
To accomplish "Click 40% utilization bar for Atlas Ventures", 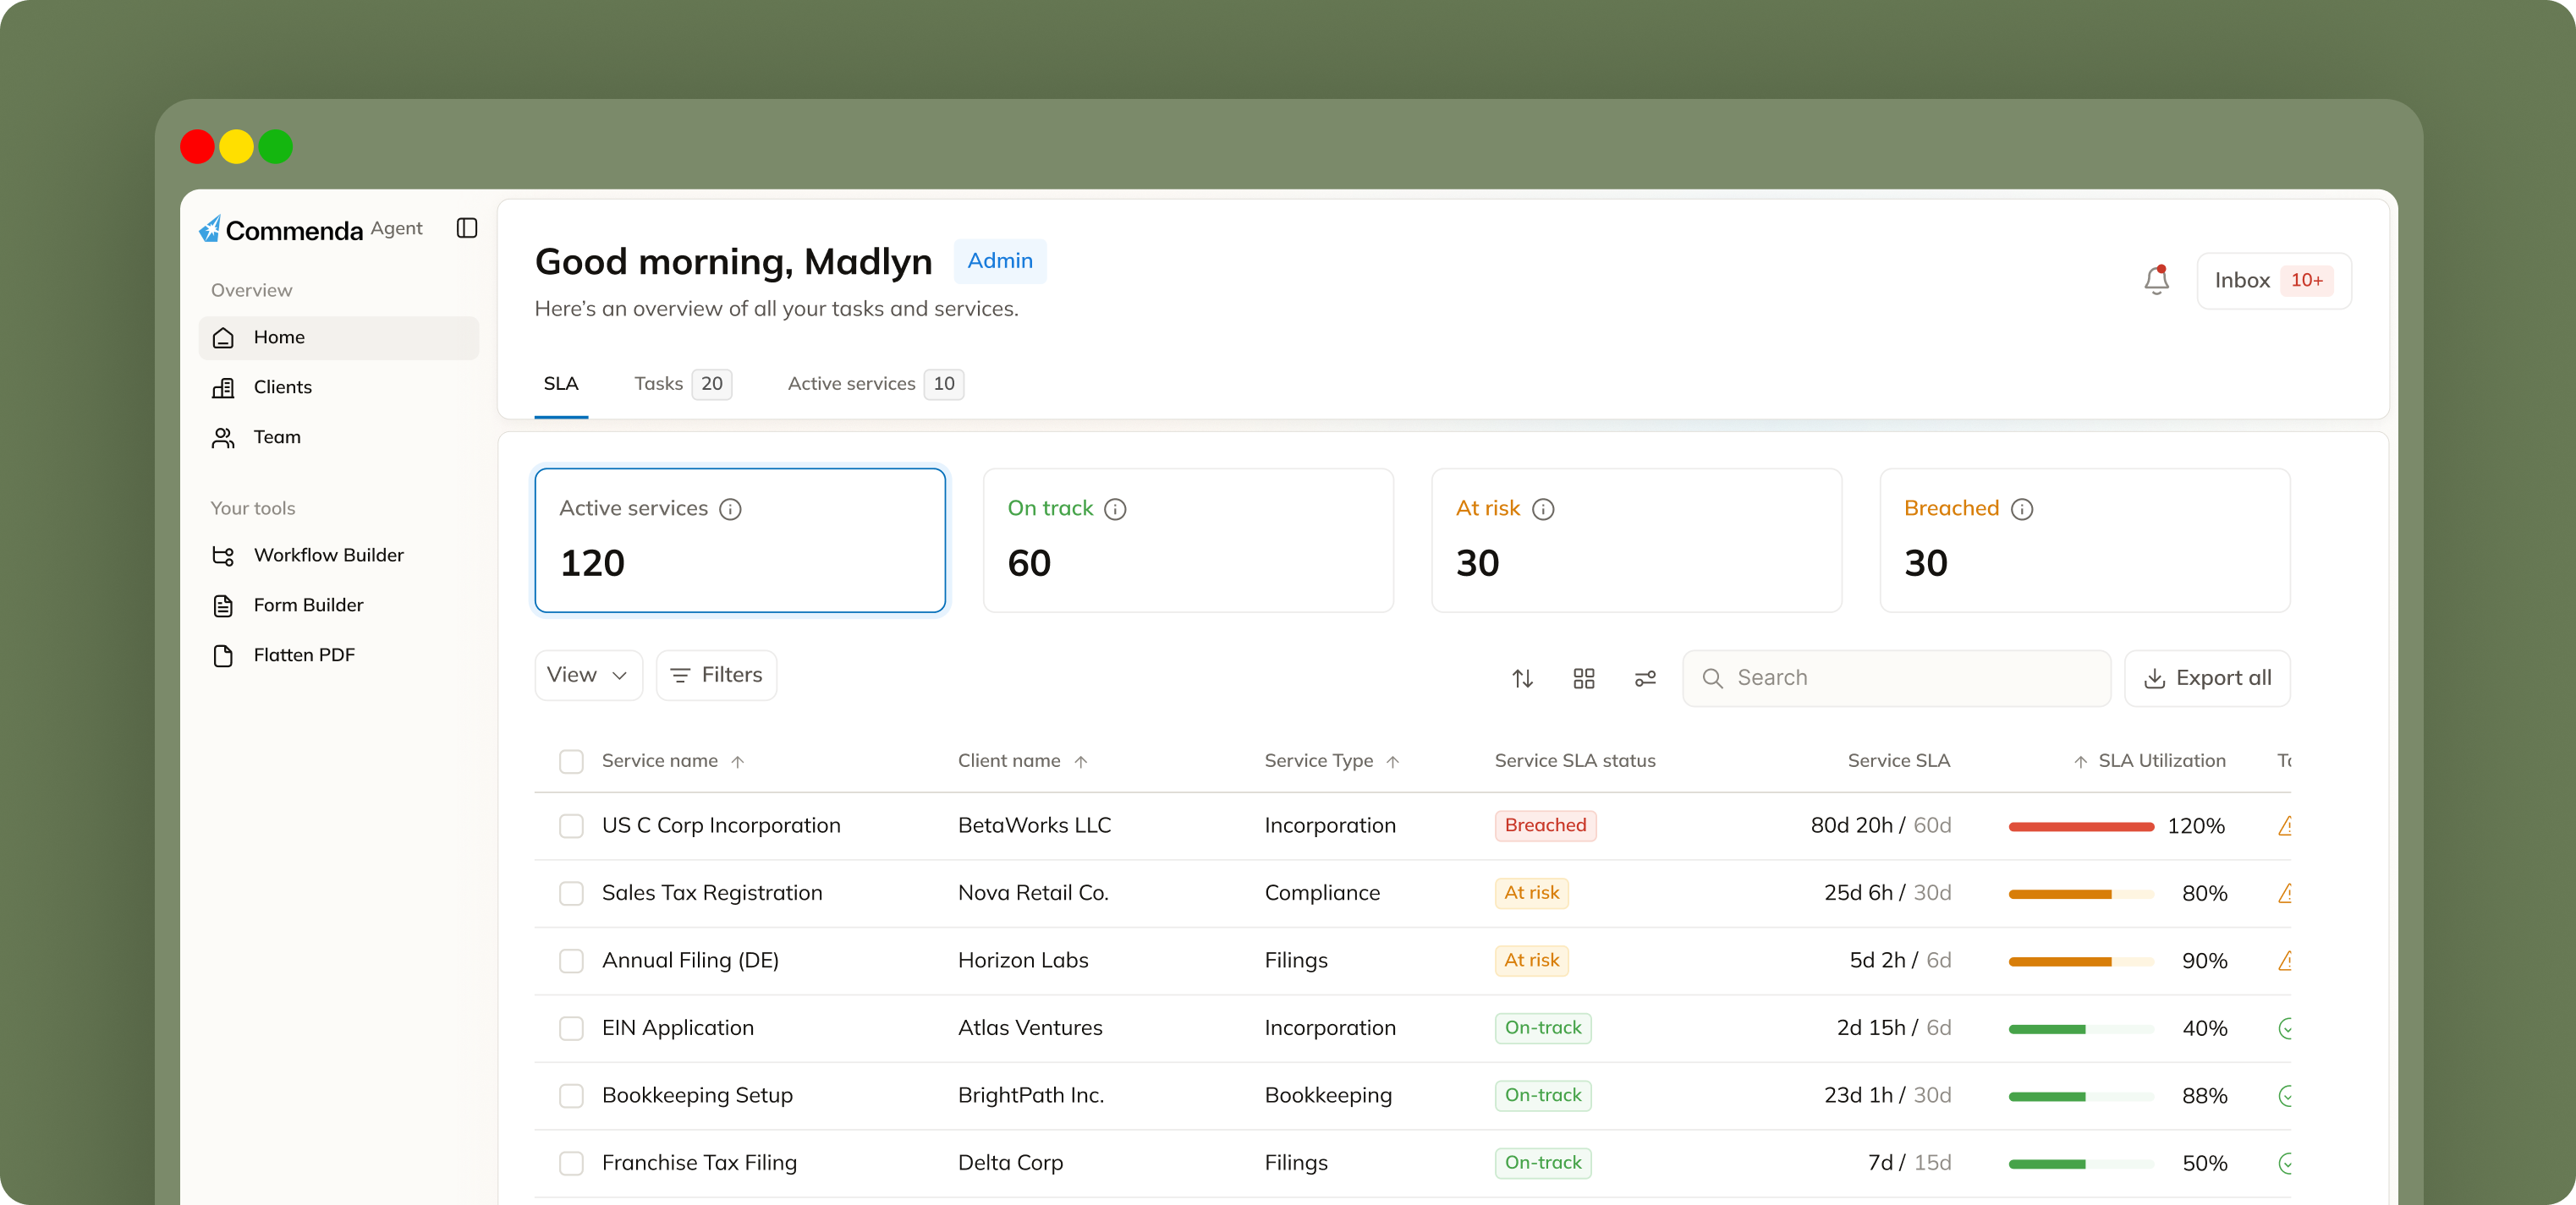I will [x=2081, y=1028].
